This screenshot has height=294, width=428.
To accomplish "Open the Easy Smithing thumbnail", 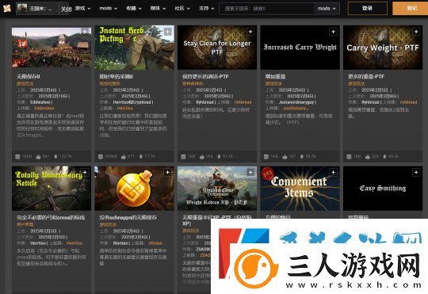I will 383,189.
